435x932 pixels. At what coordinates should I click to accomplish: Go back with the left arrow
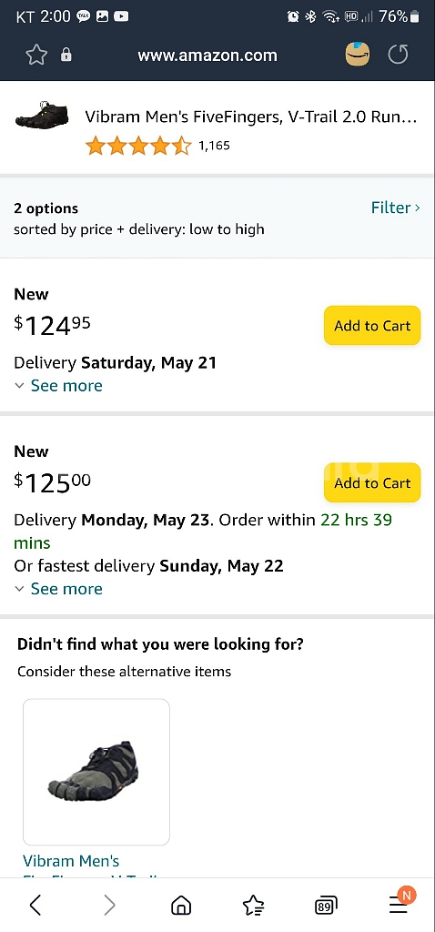click(x=35, y=905)
